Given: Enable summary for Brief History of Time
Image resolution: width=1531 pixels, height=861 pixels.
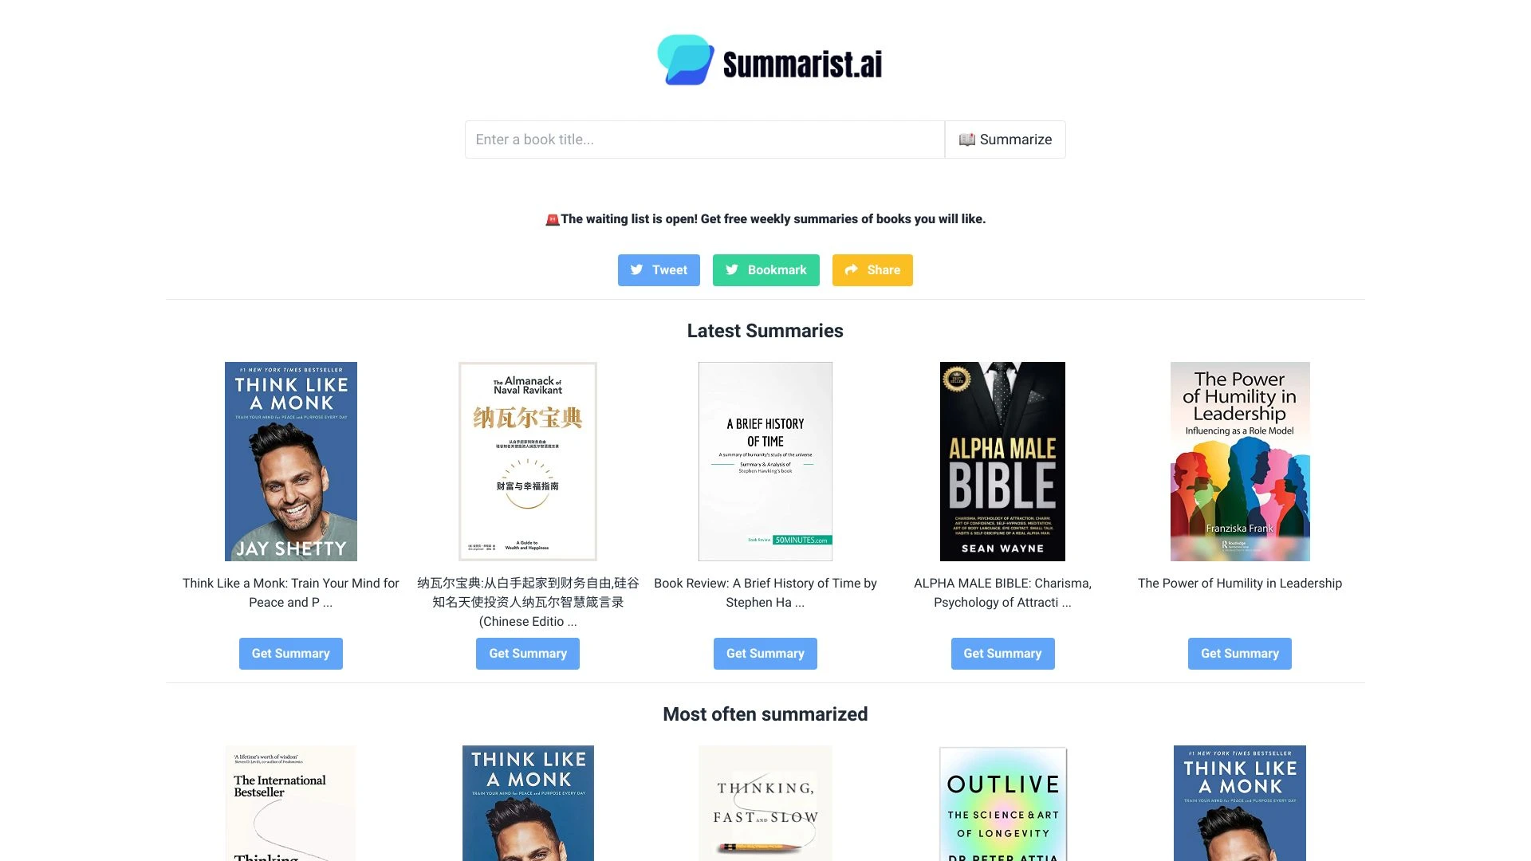Looking at the screenshot, I should click(765, 653).
